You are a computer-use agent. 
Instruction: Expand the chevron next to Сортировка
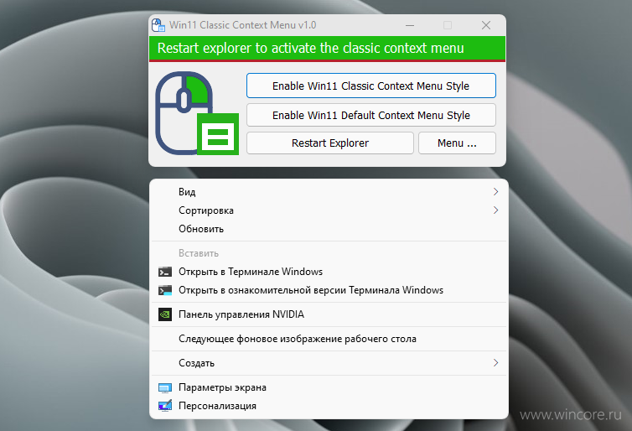pos(495,210)
